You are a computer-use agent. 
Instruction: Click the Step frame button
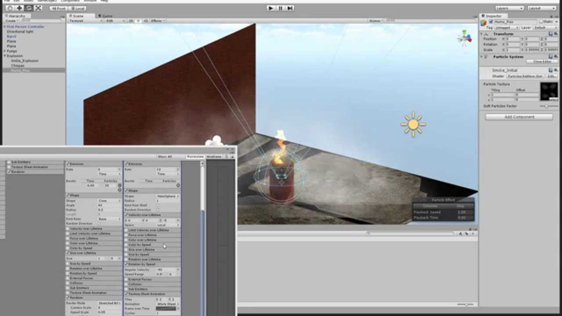[289, 8]
